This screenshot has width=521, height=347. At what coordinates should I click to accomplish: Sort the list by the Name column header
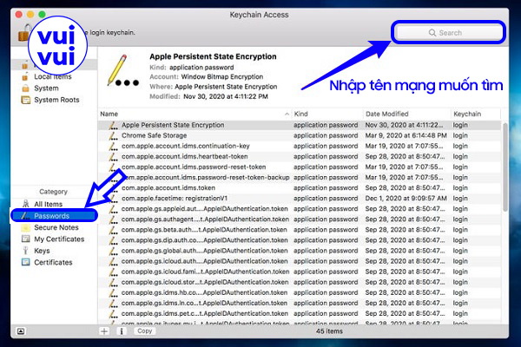click(x=194, y=114)
